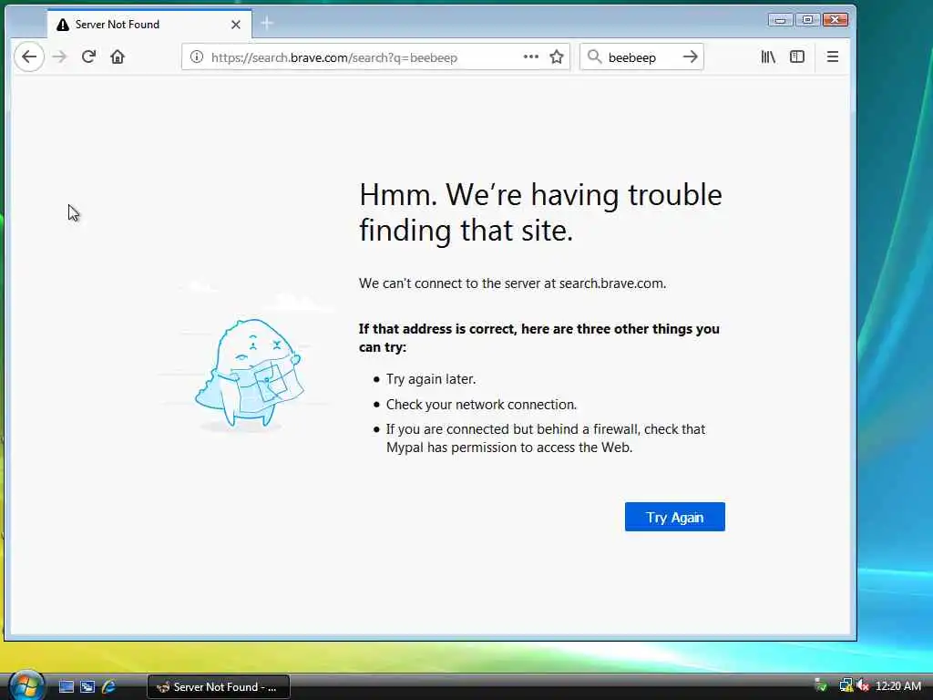Select the Server Not Found tab
This screenshot has height=700, width=933.
pos(149,24)
